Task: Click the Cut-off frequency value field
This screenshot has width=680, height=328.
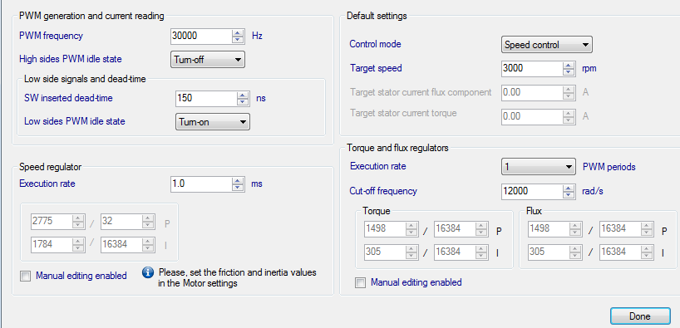Action: [x=532, y=191]
